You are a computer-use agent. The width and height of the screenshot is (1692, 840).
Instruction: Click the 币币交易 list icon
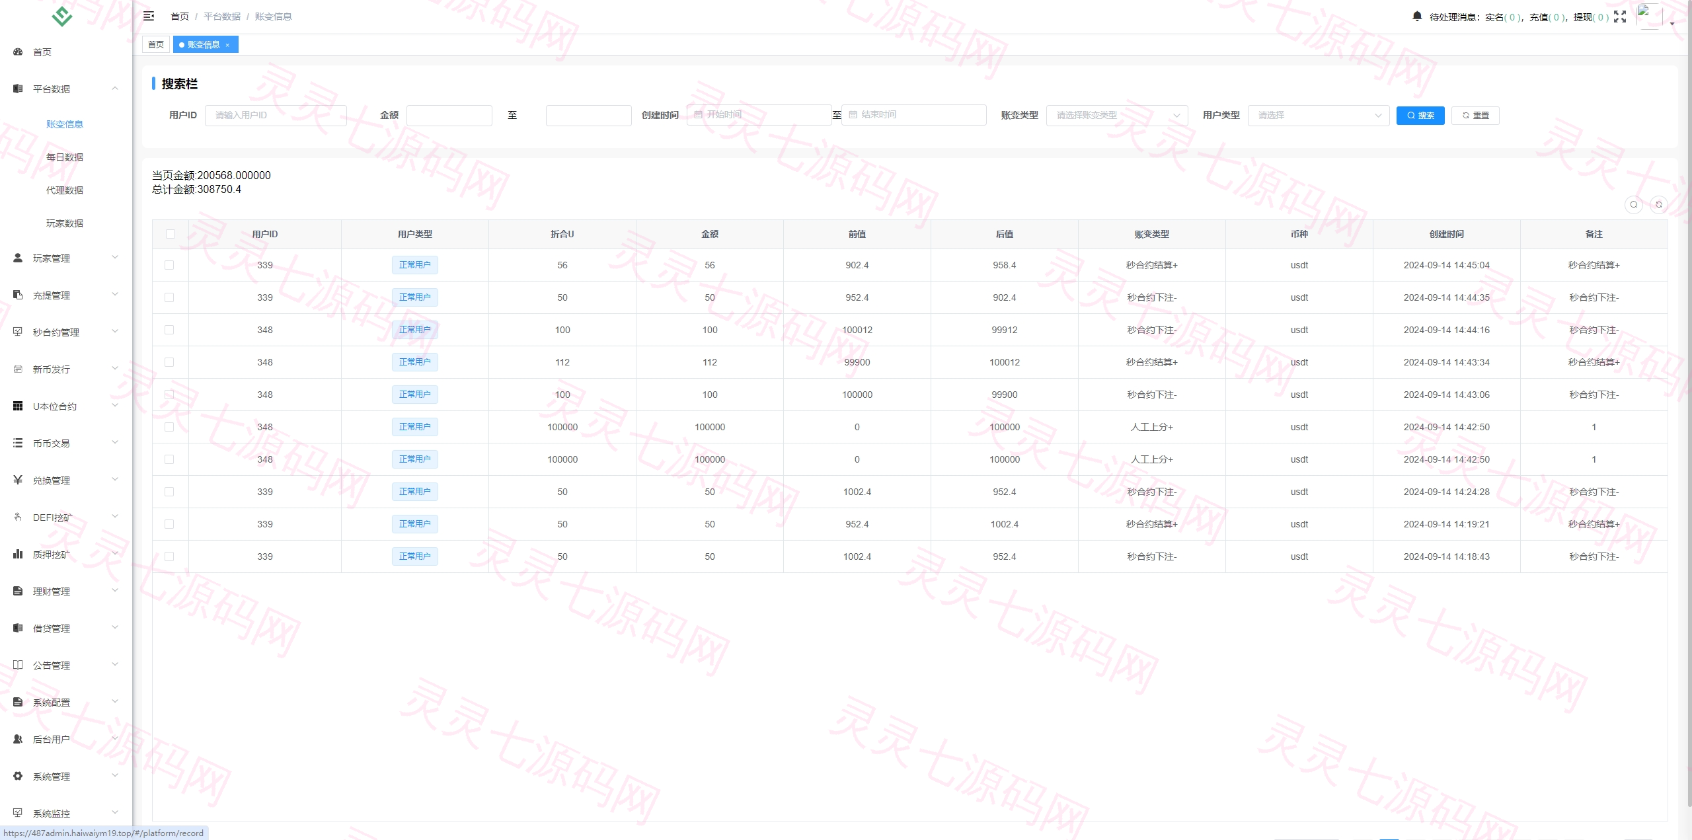click(x=18, y=443)
